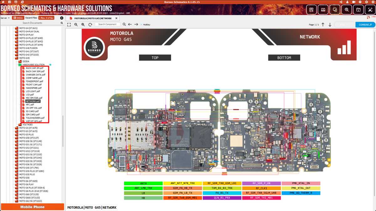Viewport: 376px width, 211px height.
Task: Open NETWORK.pdf in the tree
Action: click(33, 101)
